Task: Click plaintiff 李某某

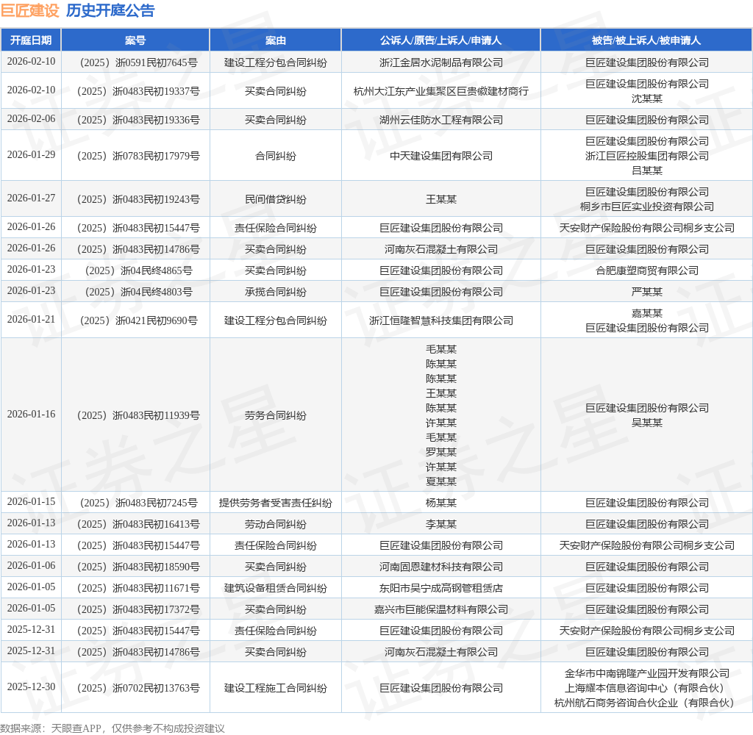Action: pyautogui.click(x=441, y=524)
